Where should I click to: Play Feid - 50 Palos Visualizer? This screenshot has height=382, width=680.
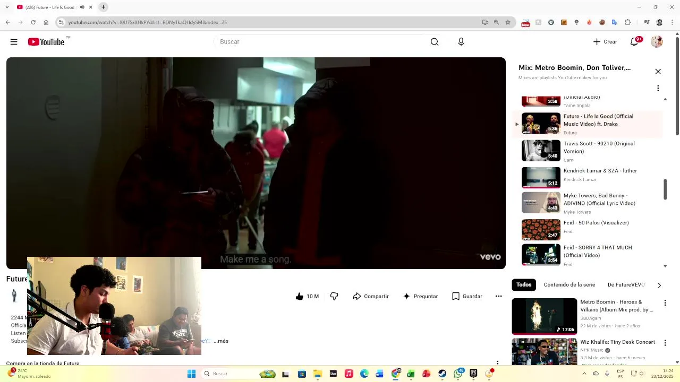coord(588,229)
